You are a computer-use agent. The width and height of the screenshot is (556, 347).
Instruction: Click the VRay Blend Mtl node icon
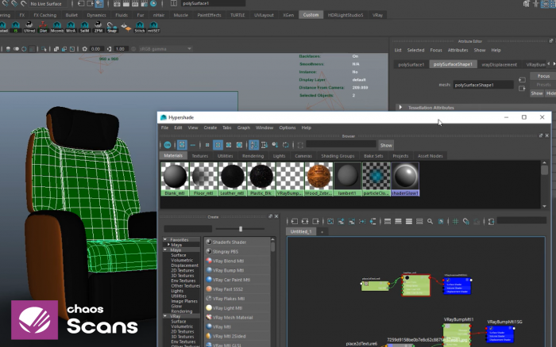(x=209, y=261)
